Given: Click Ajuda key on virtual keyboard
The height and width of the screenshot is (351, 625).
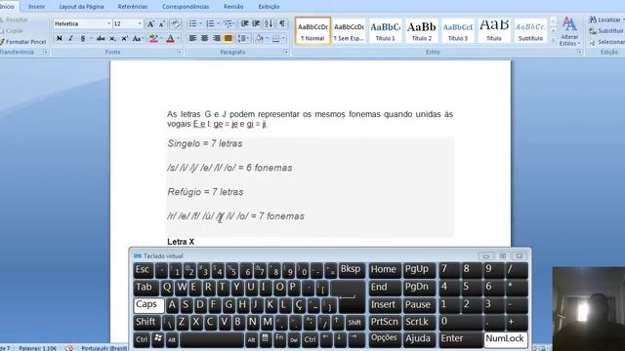Looking at the screenshot, I should tap(418, 339).
